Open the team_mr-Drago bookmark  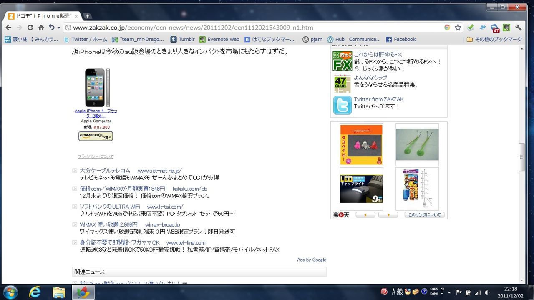(139, 39)
